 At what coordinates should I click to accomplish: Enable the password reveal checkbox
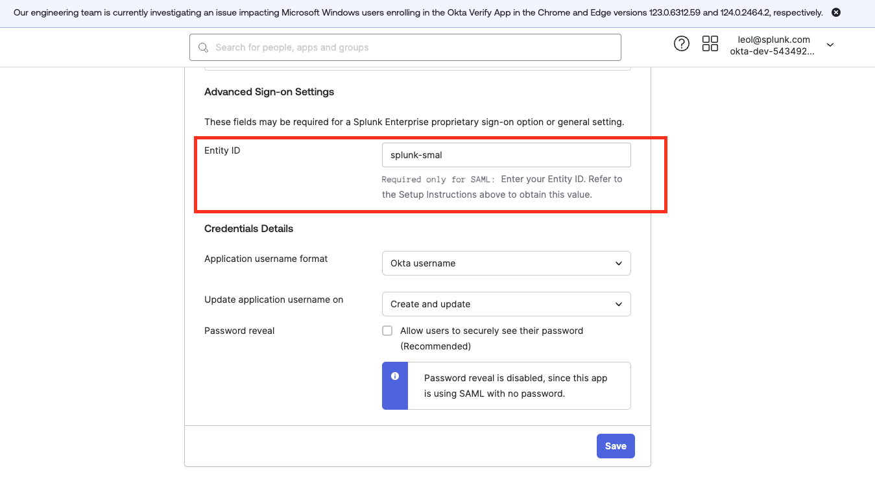tap(387, 330)
